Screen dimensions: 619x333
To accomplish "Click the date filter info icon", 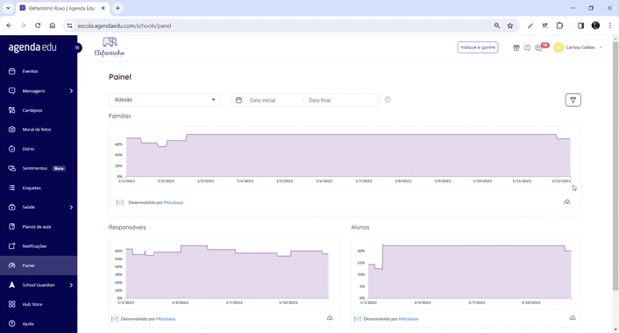I will click(388, 100).
